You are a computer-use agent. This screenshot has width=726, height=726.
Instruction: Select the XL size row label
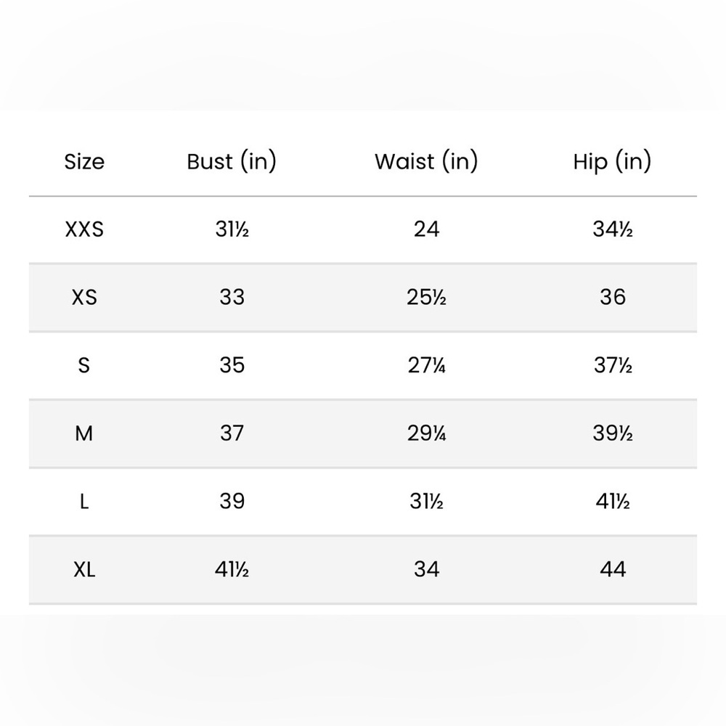pyautogui.click(x=84, y=569)
